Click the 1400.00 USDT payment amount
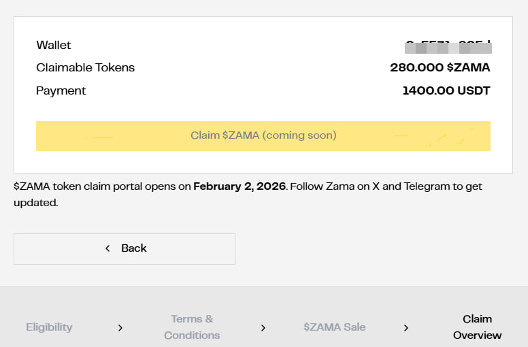This screenshot has width=528, height=347. point(446,90)
